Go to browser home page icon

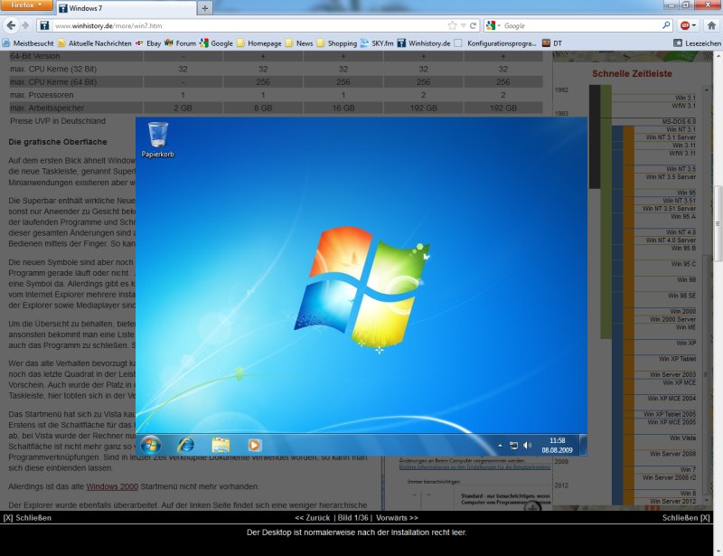click(x=711, y=26)
